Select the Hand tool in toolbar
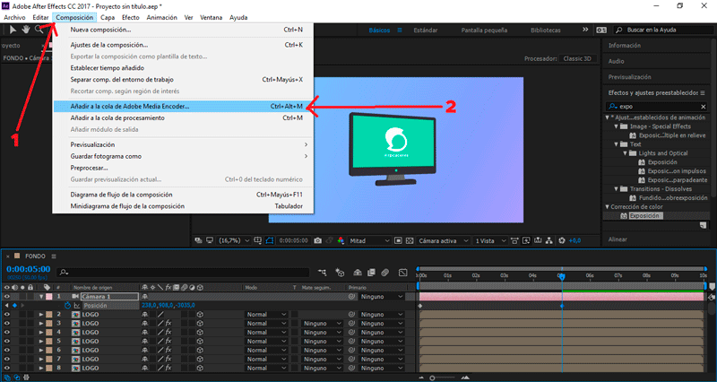The height and width of the screenshot is (382, 717). (25, 30)
